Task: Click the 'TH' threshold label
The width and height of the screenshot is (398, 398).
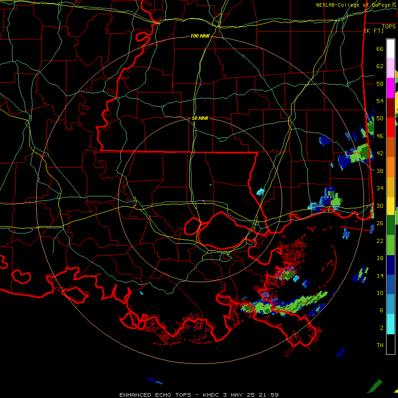Action: click(x=380, y=345)
